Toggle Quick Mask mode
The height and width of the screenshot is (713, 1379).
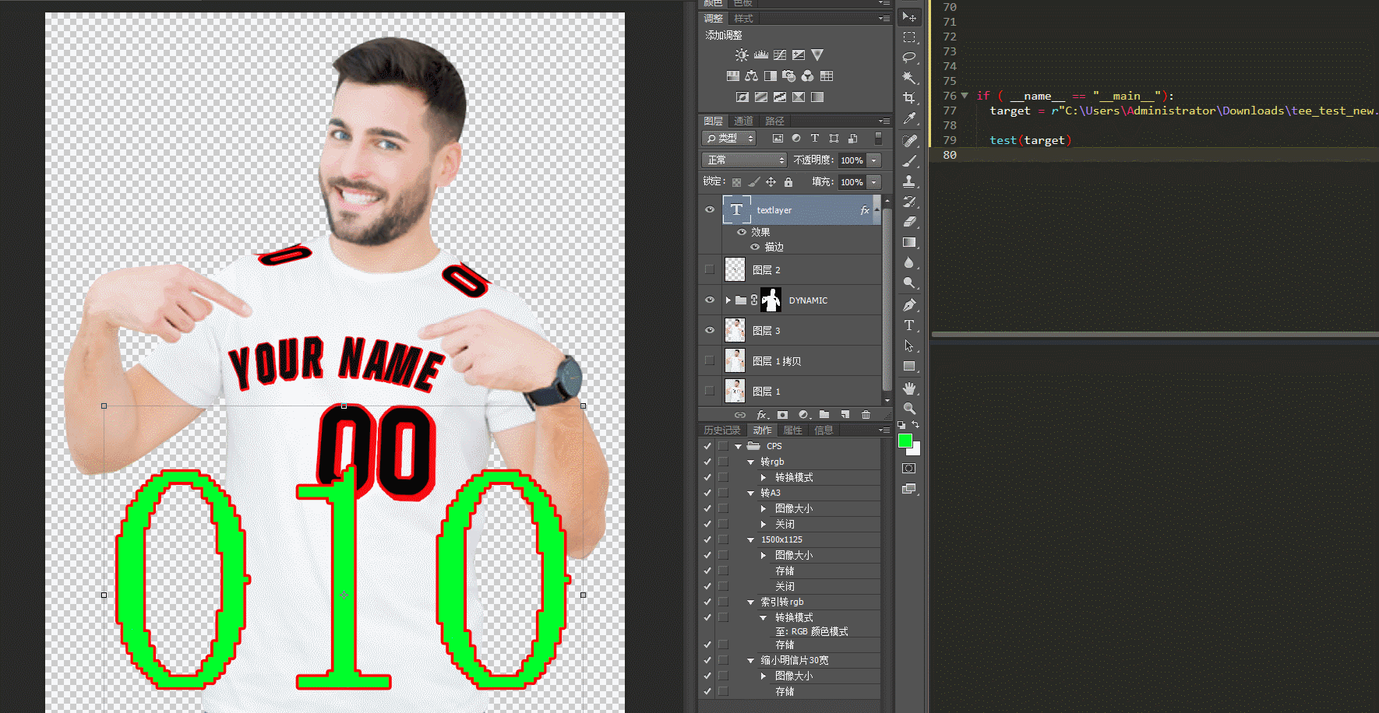pyautogui.click(x=909, y=469)
